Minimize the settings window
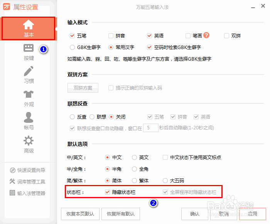 click(x=253, y=7)
